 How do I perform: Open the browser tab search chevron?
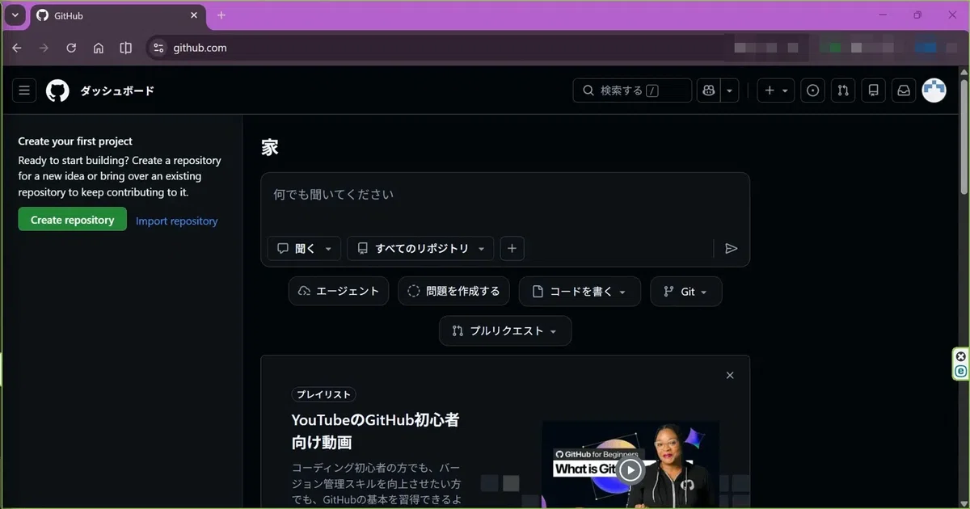[x=15, y=15]
